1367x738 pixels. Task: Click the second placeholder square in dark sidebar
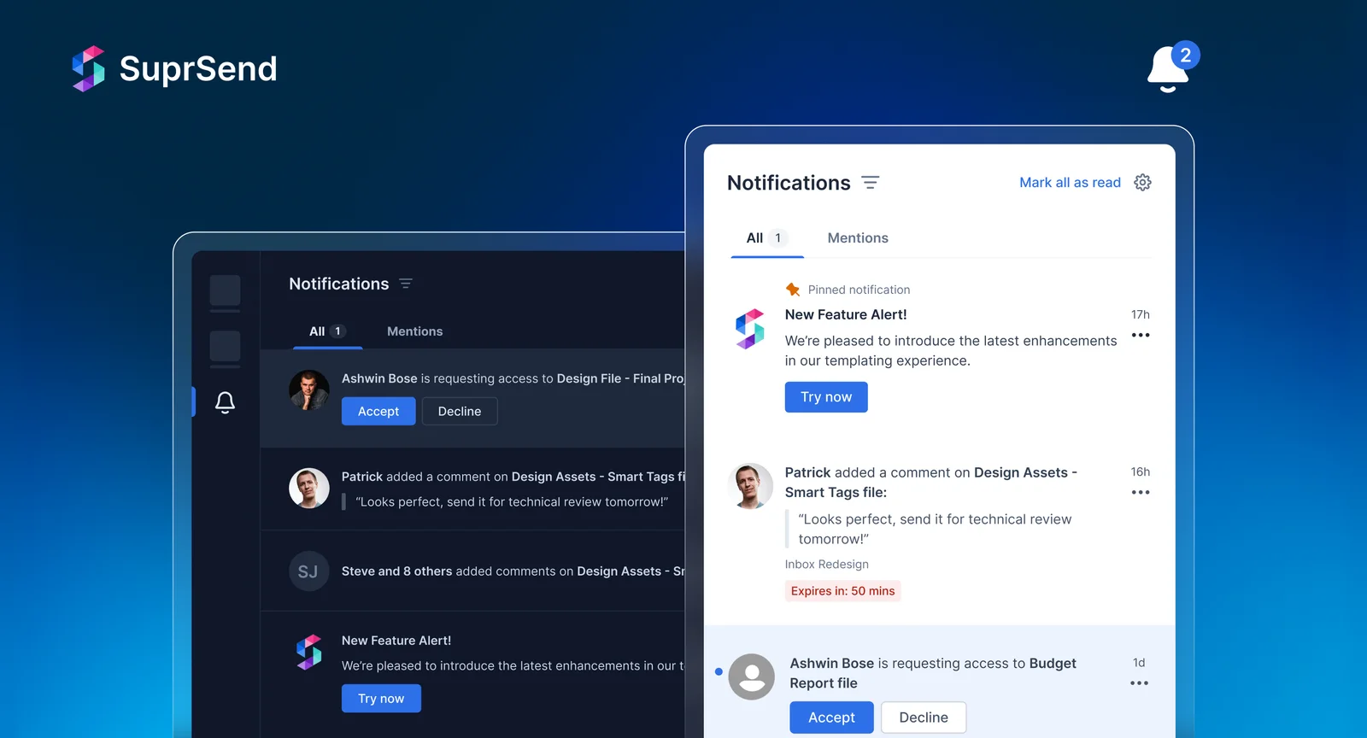point(225,347)
